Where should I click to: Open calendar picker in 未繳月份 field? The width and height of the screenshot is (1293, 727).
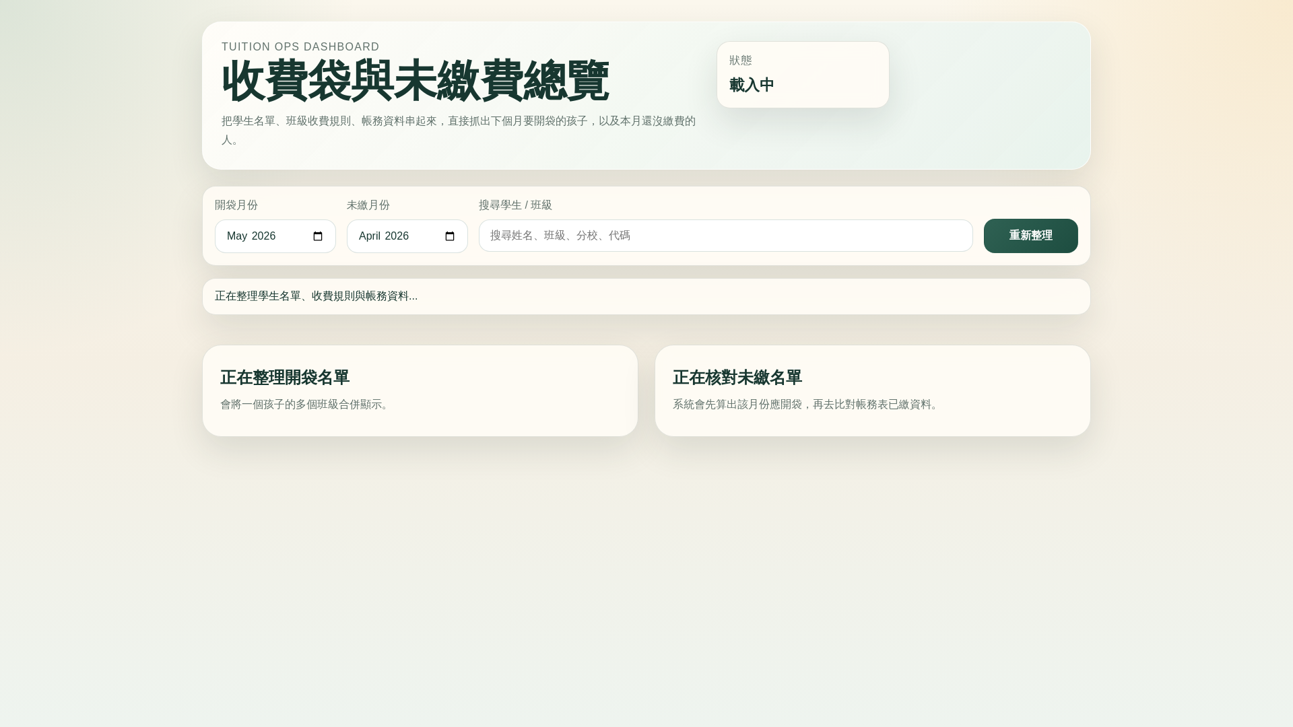(450, 236)
